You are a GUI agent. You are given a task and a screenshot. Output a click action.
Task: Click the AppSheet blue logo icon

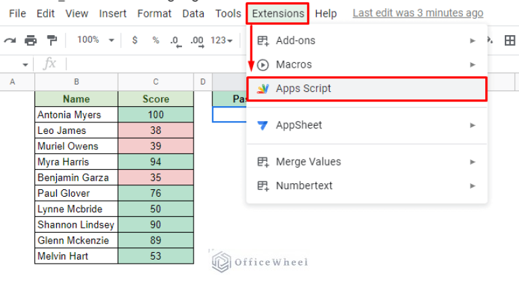[263, 125]
